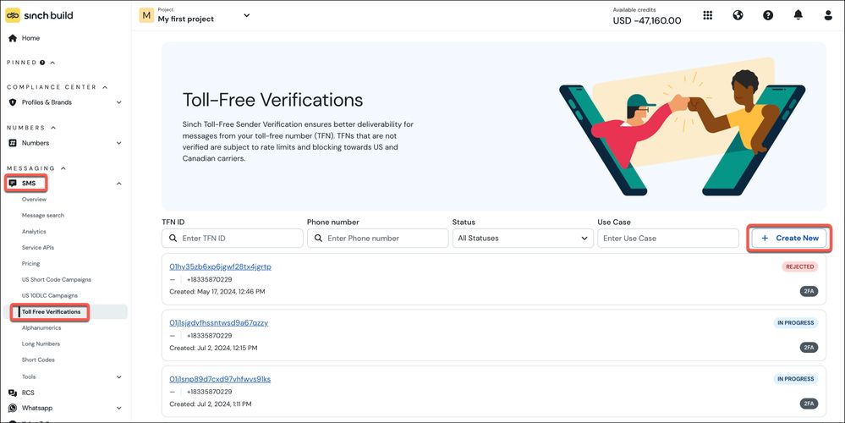Click the Create New button
The height and width of the screenshot is (423, 845).
point(789,239)
